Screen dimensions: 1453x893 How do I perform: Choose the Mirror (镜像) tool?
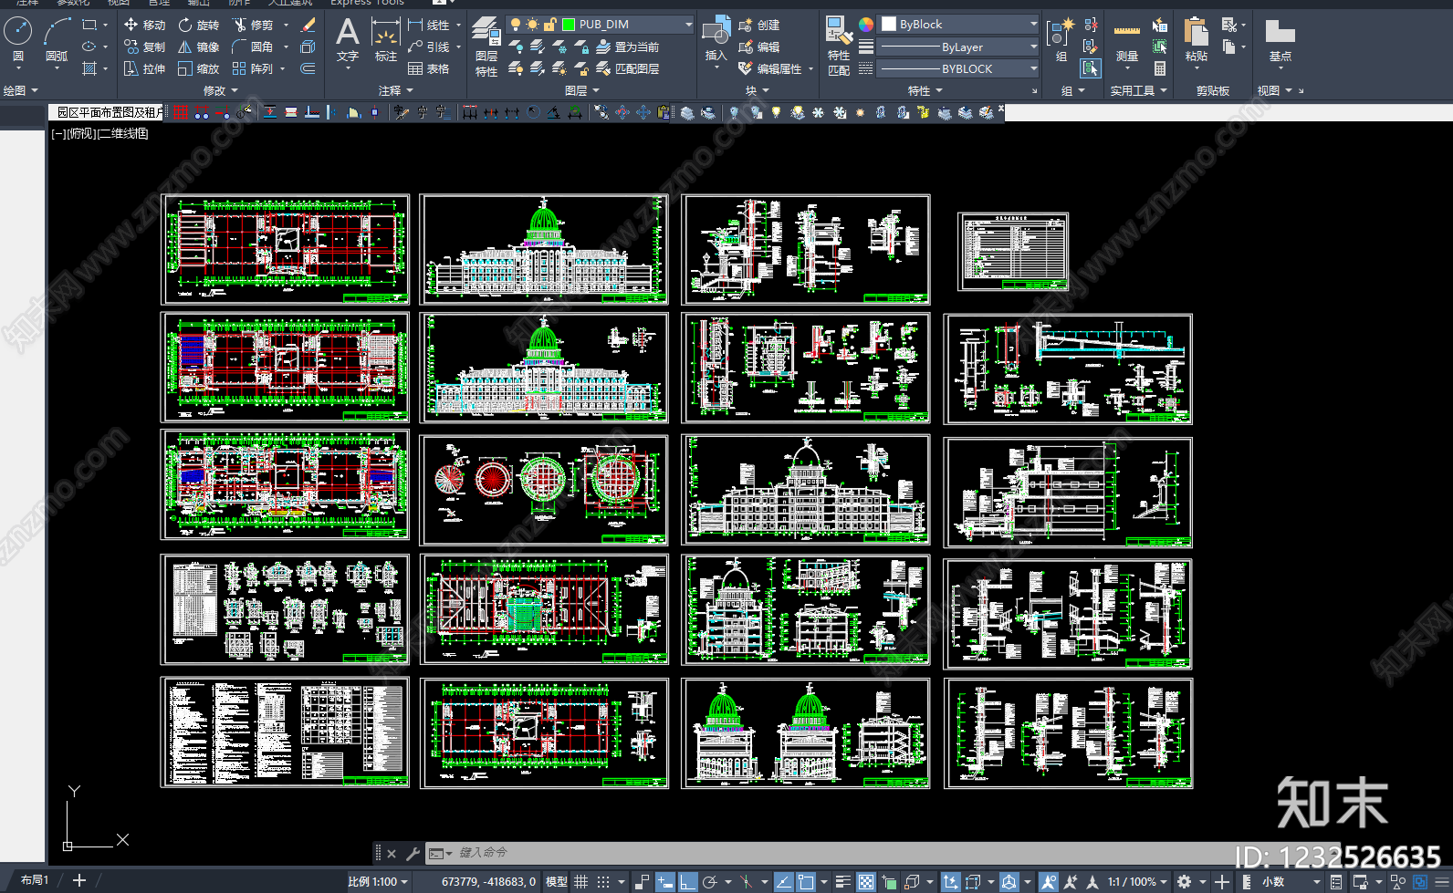coord(198,47)
